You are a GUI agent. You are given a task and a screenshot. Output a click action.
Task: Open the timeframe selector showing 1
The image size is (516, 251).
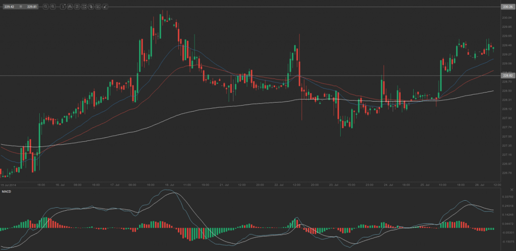62,7
